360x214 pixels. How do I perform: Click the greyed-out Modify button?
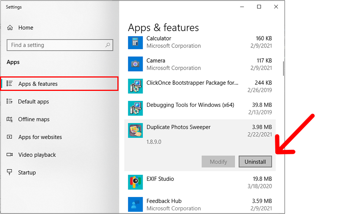[218, 162]
